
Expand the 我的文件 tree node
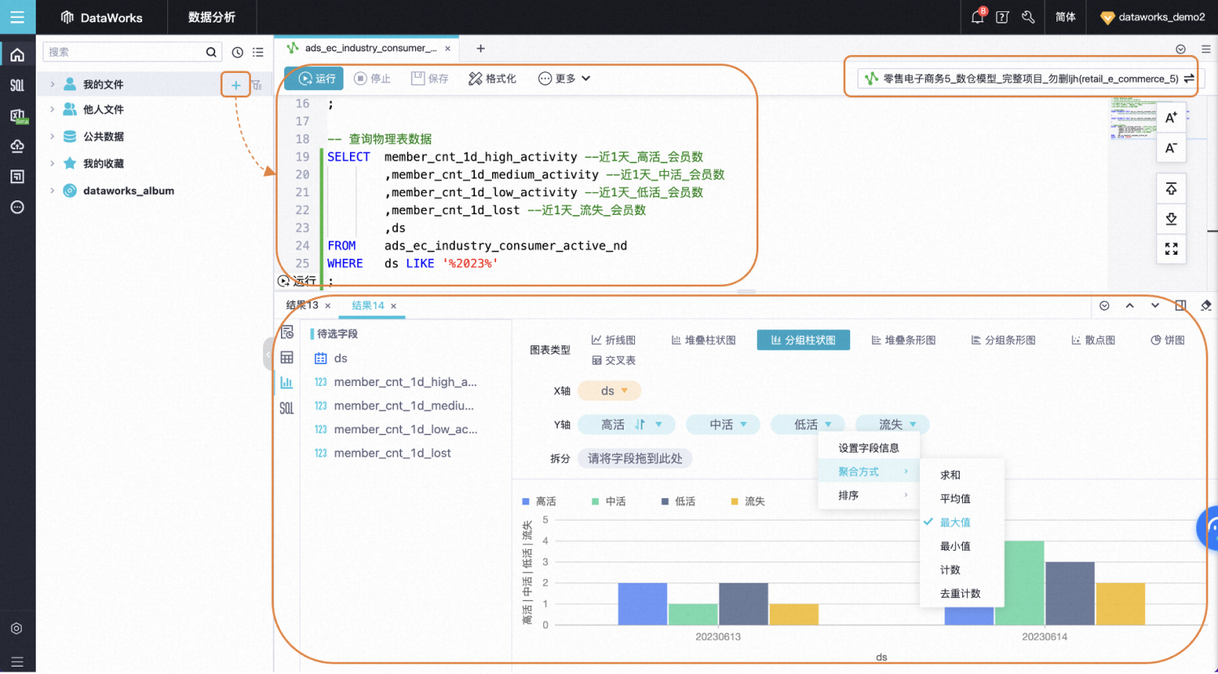(53, 84)
